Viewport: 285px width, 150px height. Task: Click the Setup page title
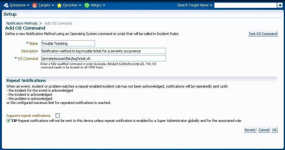10,14
